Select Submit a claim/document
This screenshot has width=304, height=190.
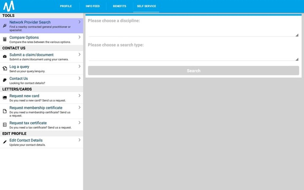(x=41, y=57)
